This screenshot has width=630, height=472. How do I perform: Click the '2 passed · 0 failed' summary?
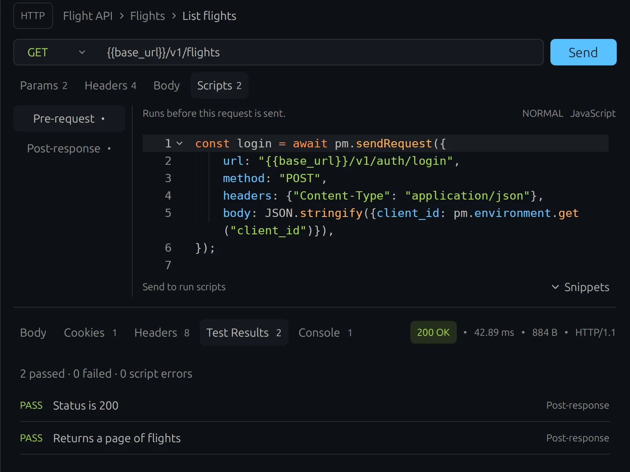pos(106,373)
